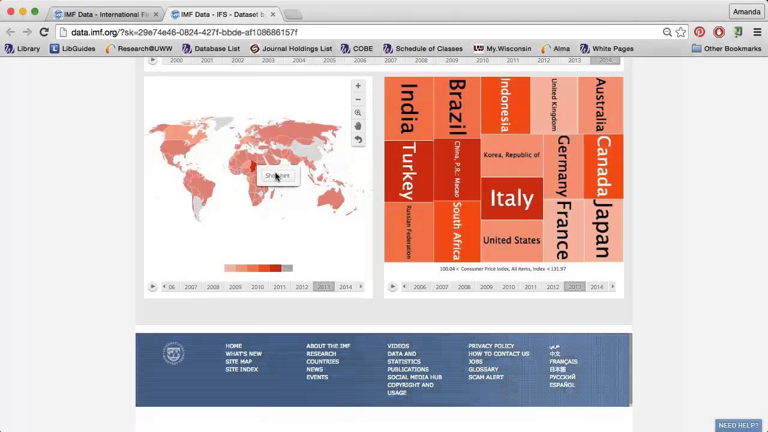This screenshot has width=768, height=432.
Task: Open SCAM ALERT footer link
Action: pyautogui.click(x=486, y=377)
